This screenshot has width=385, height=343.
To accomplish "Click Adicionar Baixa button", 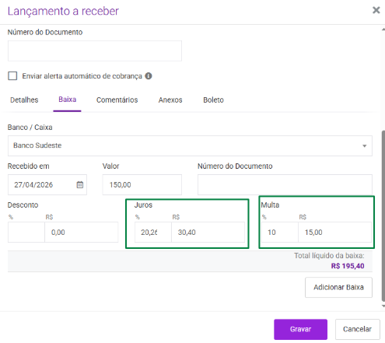I will pos(338,287).
